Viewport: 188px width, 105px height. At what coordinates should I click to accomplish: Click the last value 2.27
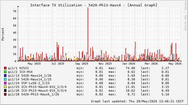click(x=165, y=68)
